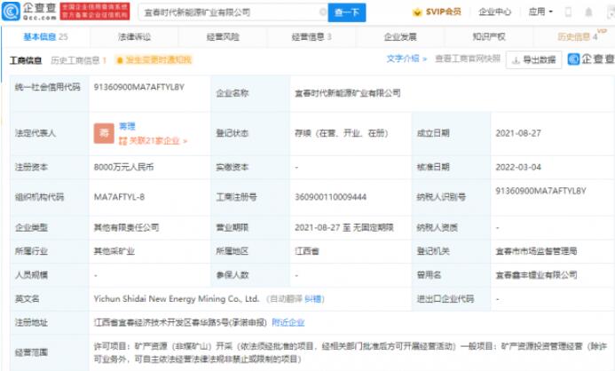This screenshot has width=615, height=371.
Task: Select the taxpayer ID number value
Action: point(540,191)
